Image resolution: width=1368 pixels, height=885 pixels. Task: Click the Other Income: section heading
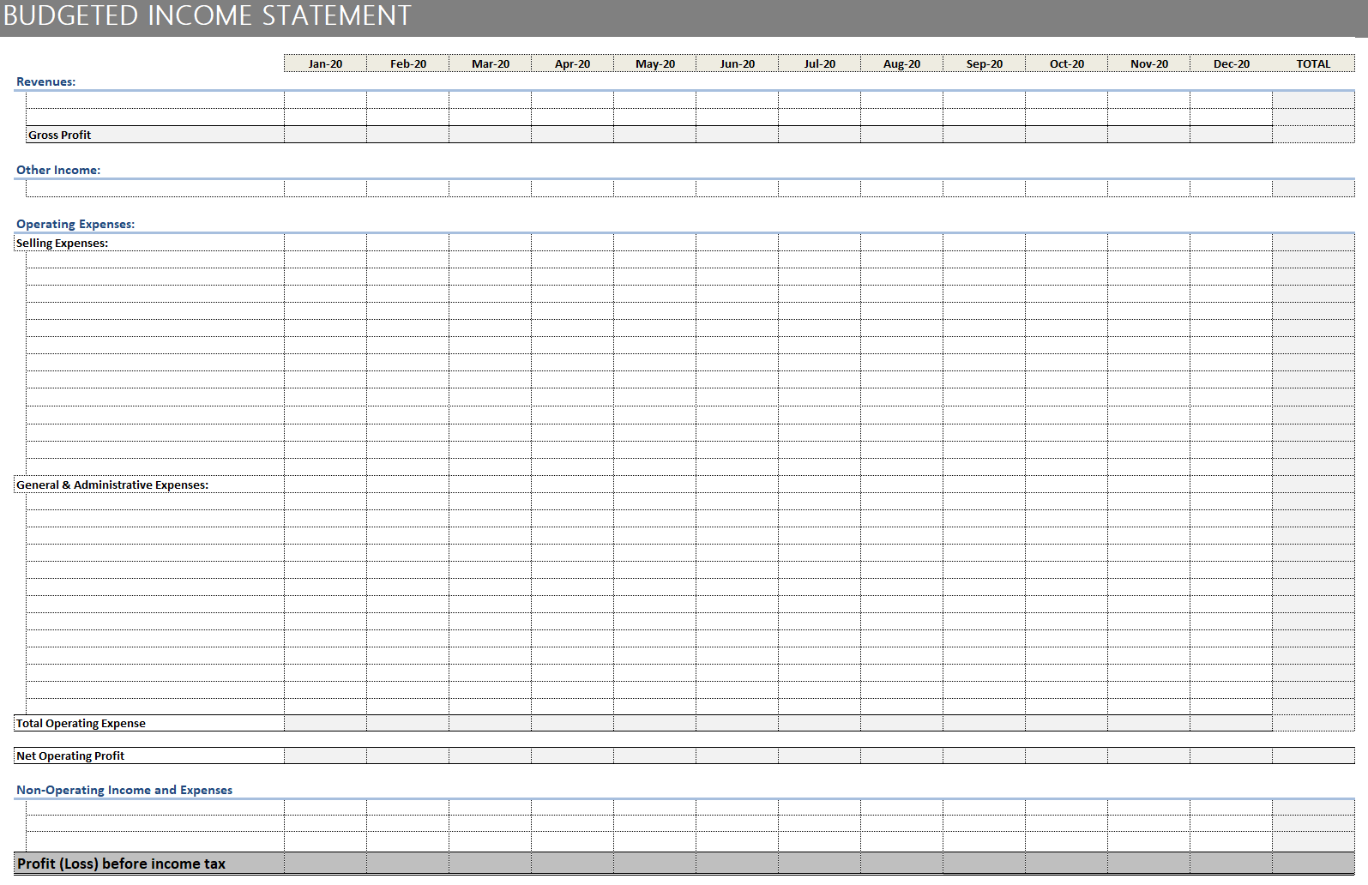58,170
